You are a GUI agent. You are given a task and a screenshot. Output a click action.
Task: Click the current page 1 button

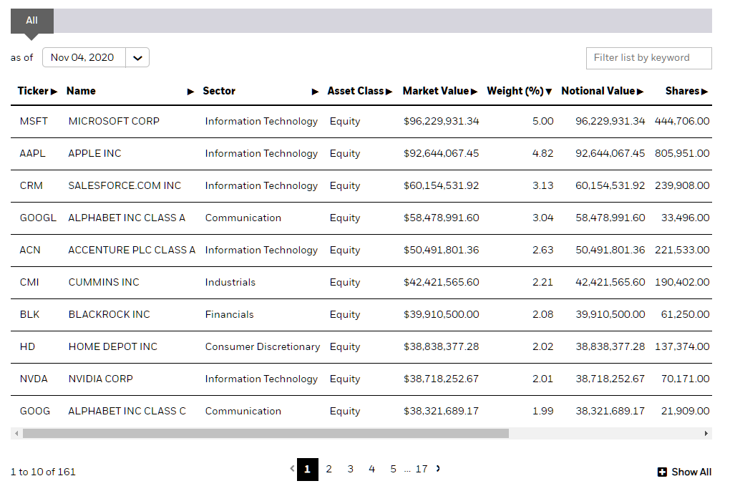[307, 470]
